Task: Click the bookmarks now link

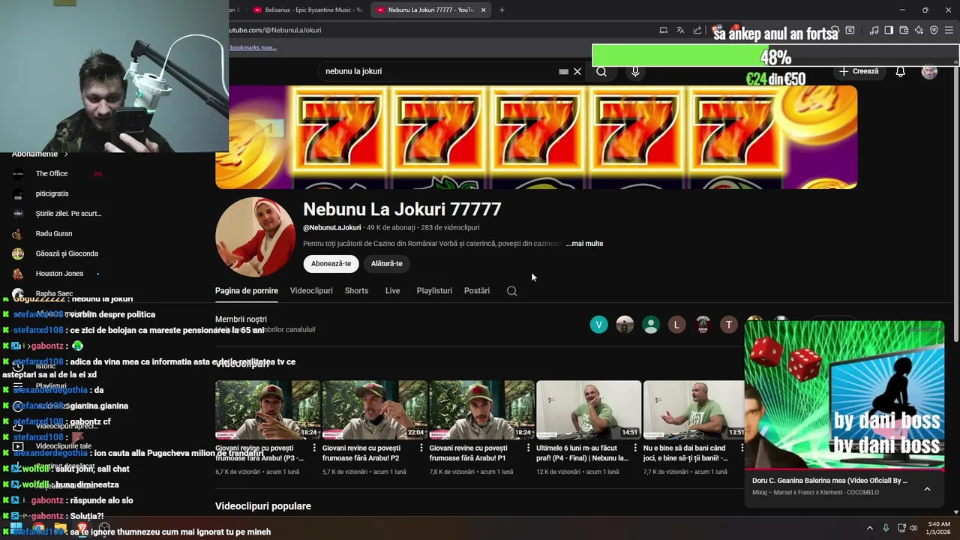Action: click(253, 47)
